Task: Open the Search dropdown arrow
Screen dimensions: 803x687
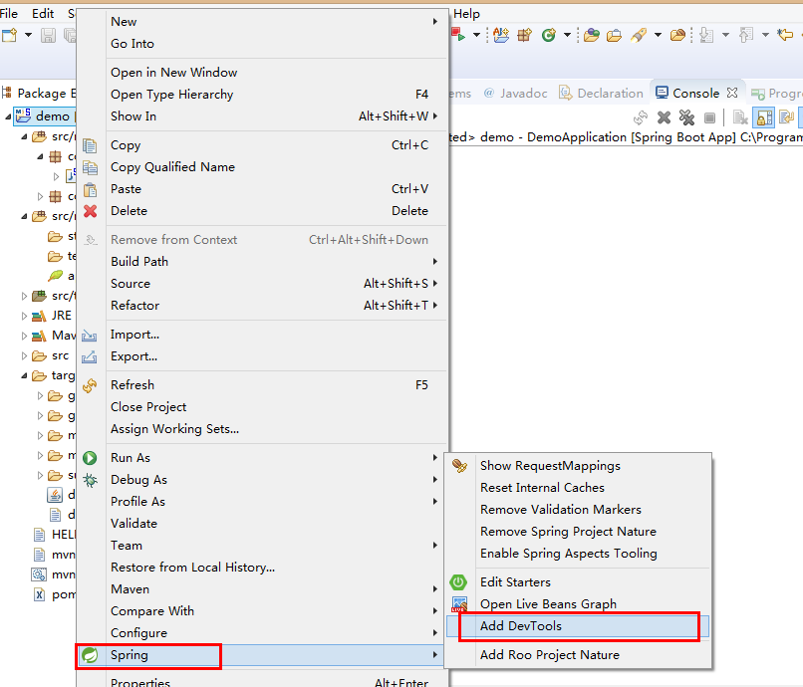Action: (x=659, y=35)
